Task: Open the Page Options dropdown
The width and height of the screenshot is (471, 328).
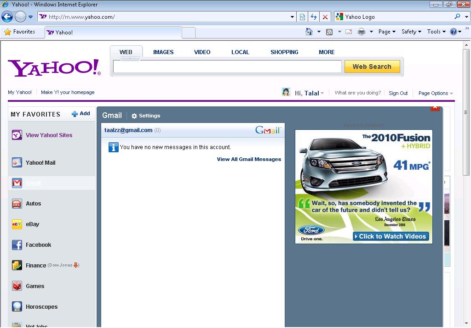Action: 436,93
